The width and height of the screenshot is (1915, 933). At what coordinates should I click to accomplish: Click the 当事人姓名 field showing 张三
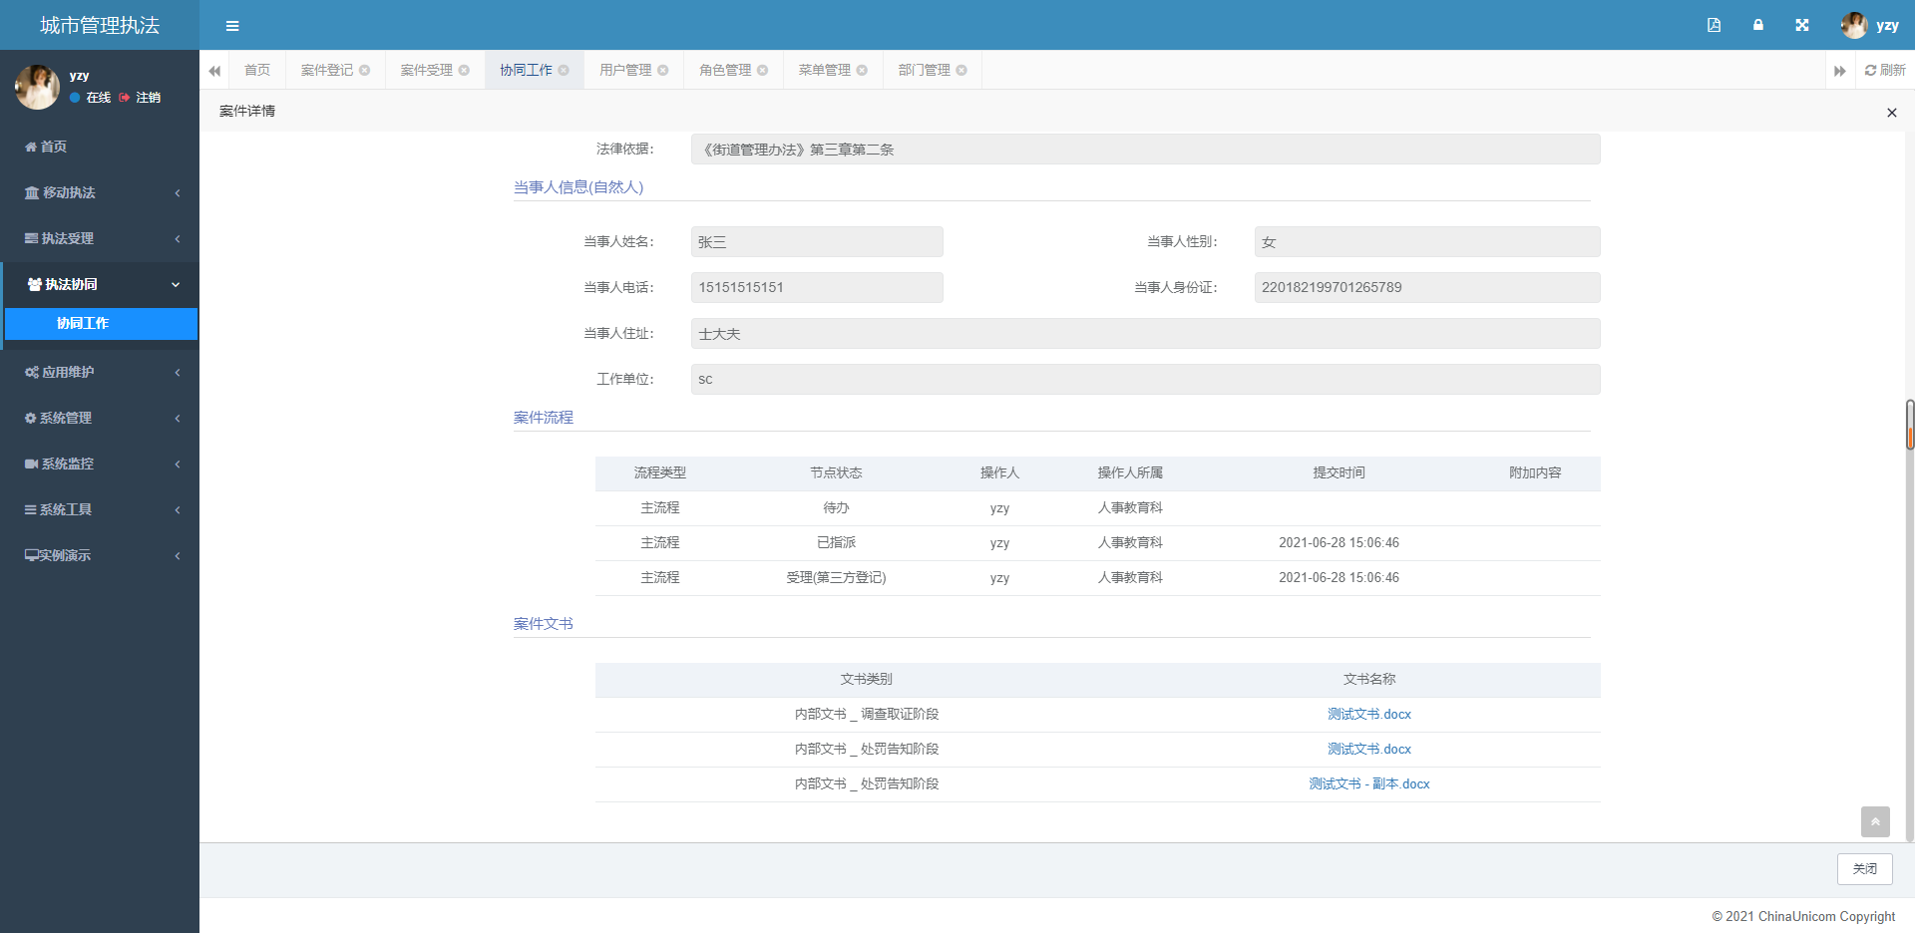pos(817,242)
